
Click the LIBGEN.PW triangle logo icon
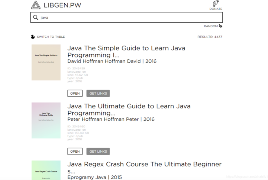click(36, 5)
